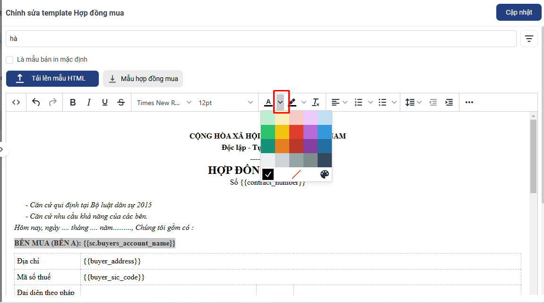
Task: Toggle italic text formatting
Action: [x=88, y=102]
